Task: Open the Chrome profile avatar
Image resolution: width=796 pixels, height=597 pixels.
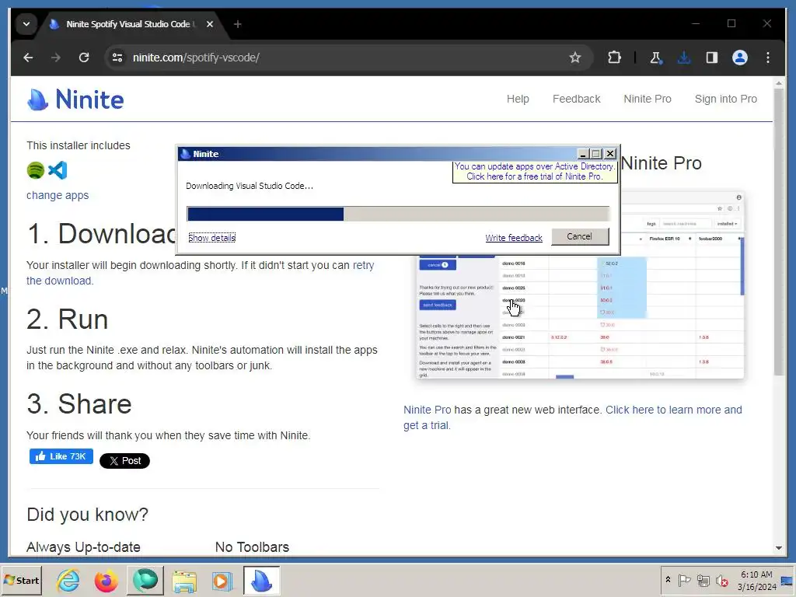Action: click(740, 58)
